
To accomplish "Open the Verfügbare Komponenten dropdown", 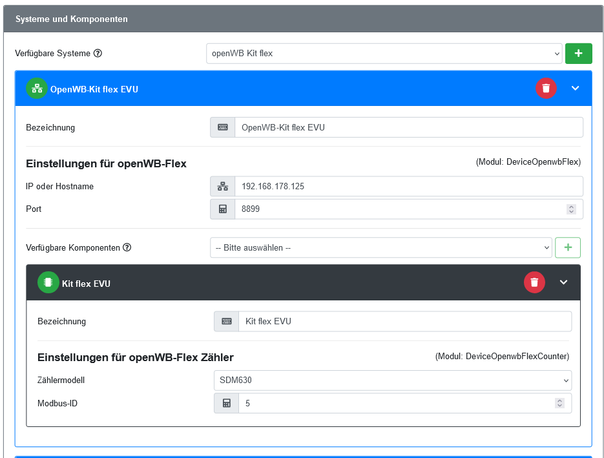I will 381,247.
